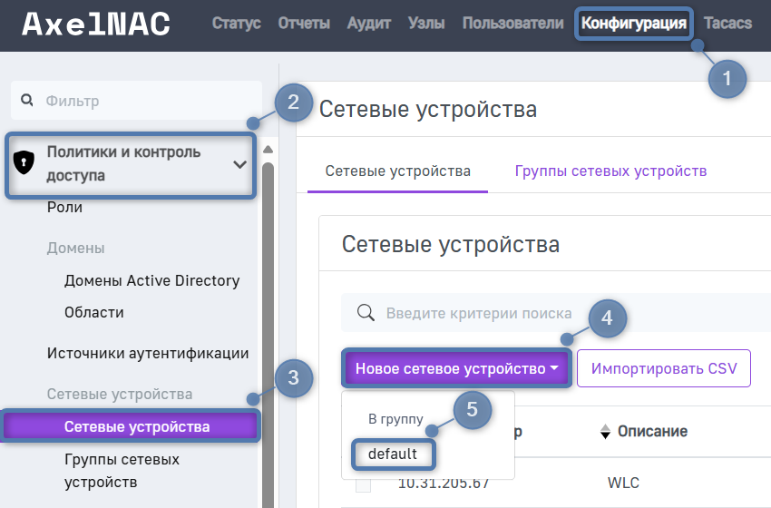This screenshot has height=508, width=771.
Task: Open the Отчеты section
Action: click(x=304, y=24)
